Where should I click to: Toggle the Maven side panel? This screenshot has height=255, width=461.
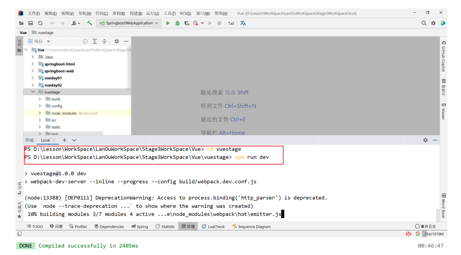443,111
